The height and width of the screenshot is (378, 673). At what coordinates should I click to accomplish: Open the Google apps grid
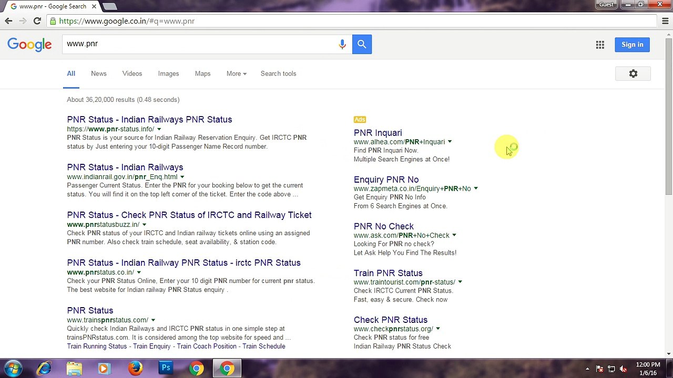600,45
